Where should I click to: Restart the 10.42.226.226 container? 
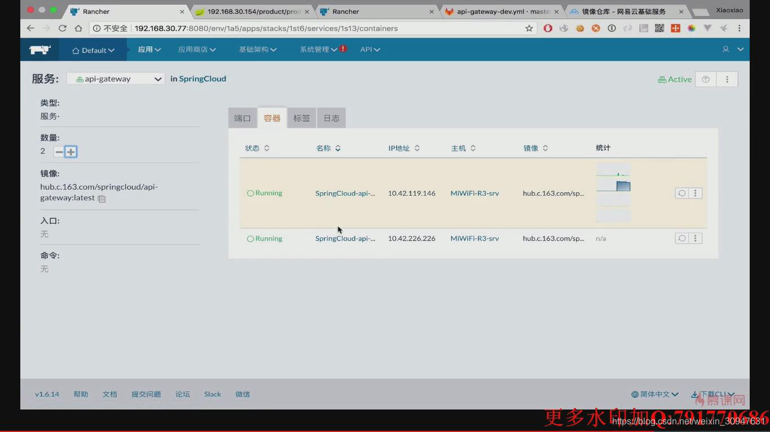[682, 238]
